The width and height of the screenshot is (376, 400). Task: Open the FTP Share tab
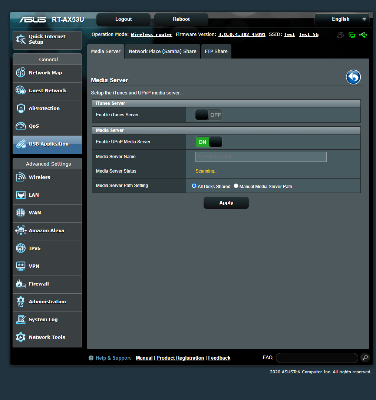216,51
